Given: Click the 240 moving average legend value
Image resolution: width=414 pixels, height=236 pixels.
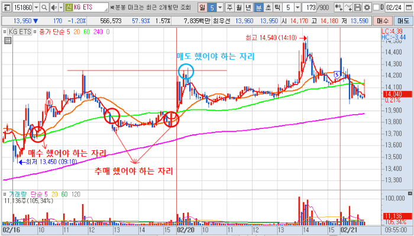Looking at the screenshot, I should click(x=98, y=32).
